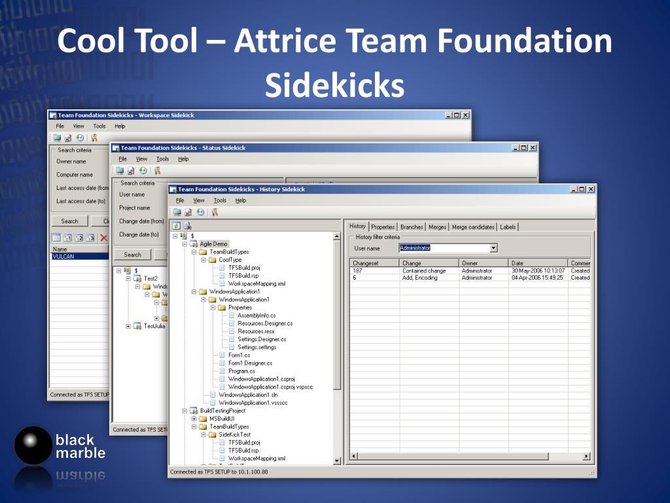This screenshot has width=670, height=503.
Task: Sort by the Date column header
Action: click(538, 263)
